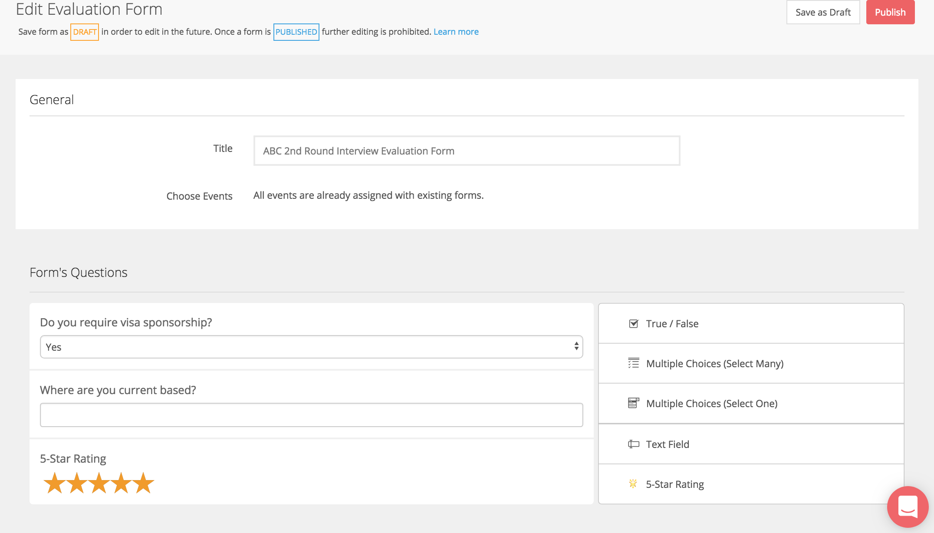934x533 pixels.
Task: Click the Text Field icon
Action: pos(633,444)
